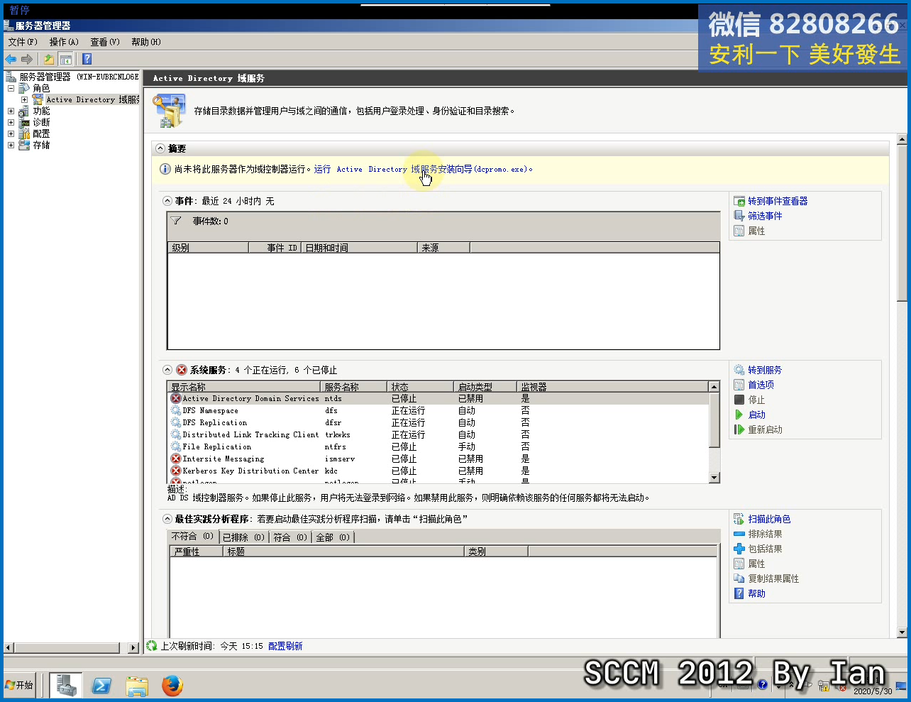911x702 pixels.
Task: Switch to the 不符合 (0) tab
Action: [x=193, y=537]
